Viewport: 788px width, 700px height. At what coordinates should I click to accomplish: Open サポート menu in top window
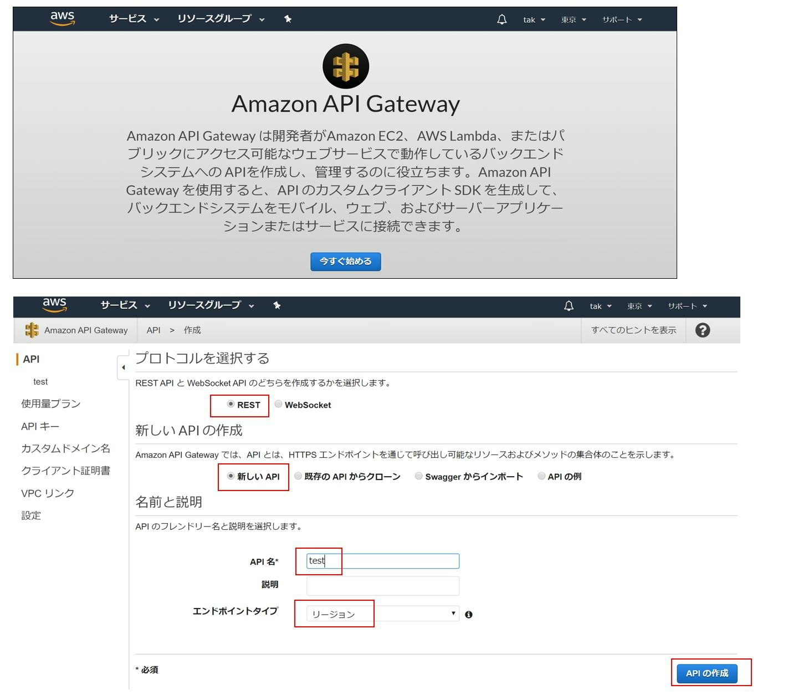[622, 20]
